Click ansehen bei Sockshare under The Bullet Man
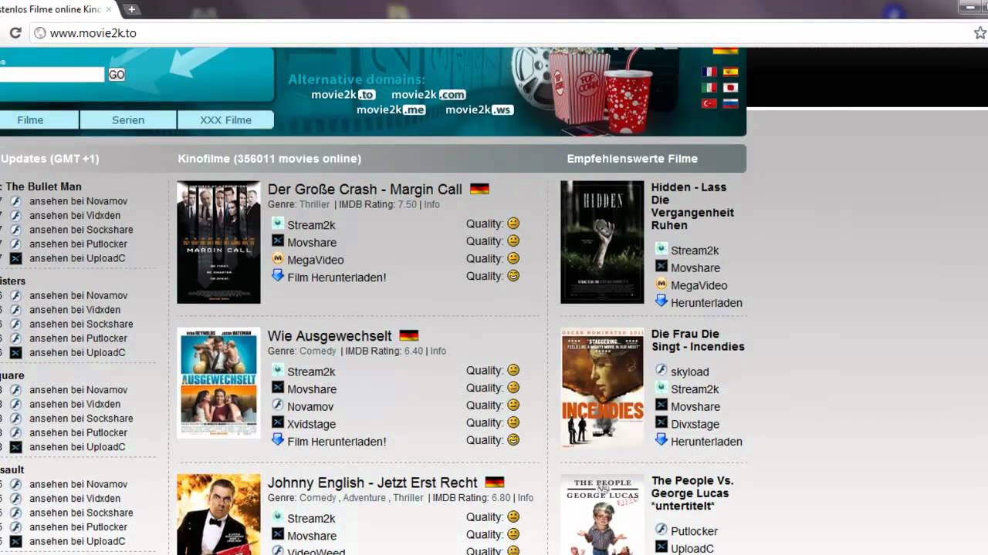 pyautogui.click(x=81, y=230)
